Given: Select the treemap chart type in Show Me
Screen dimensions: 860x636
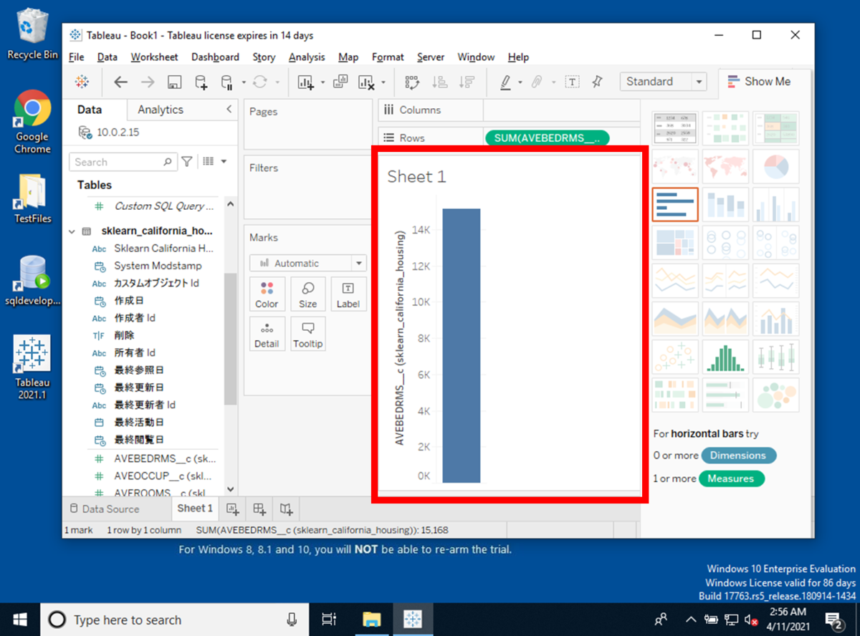Looking at the screenshot, I should [x=675, y=243].
